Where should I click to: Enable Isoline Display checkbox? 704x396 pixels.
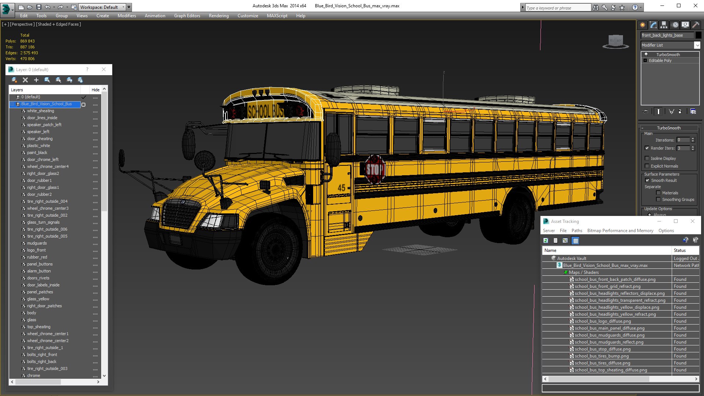647,158
